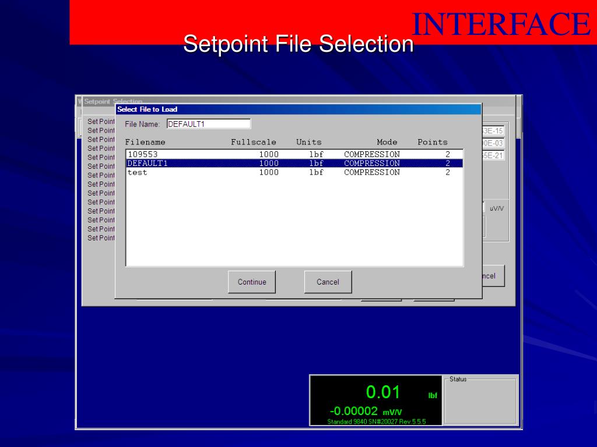Click the 0.01 lbf force reading
597x447 pixels.
[401, 393]
